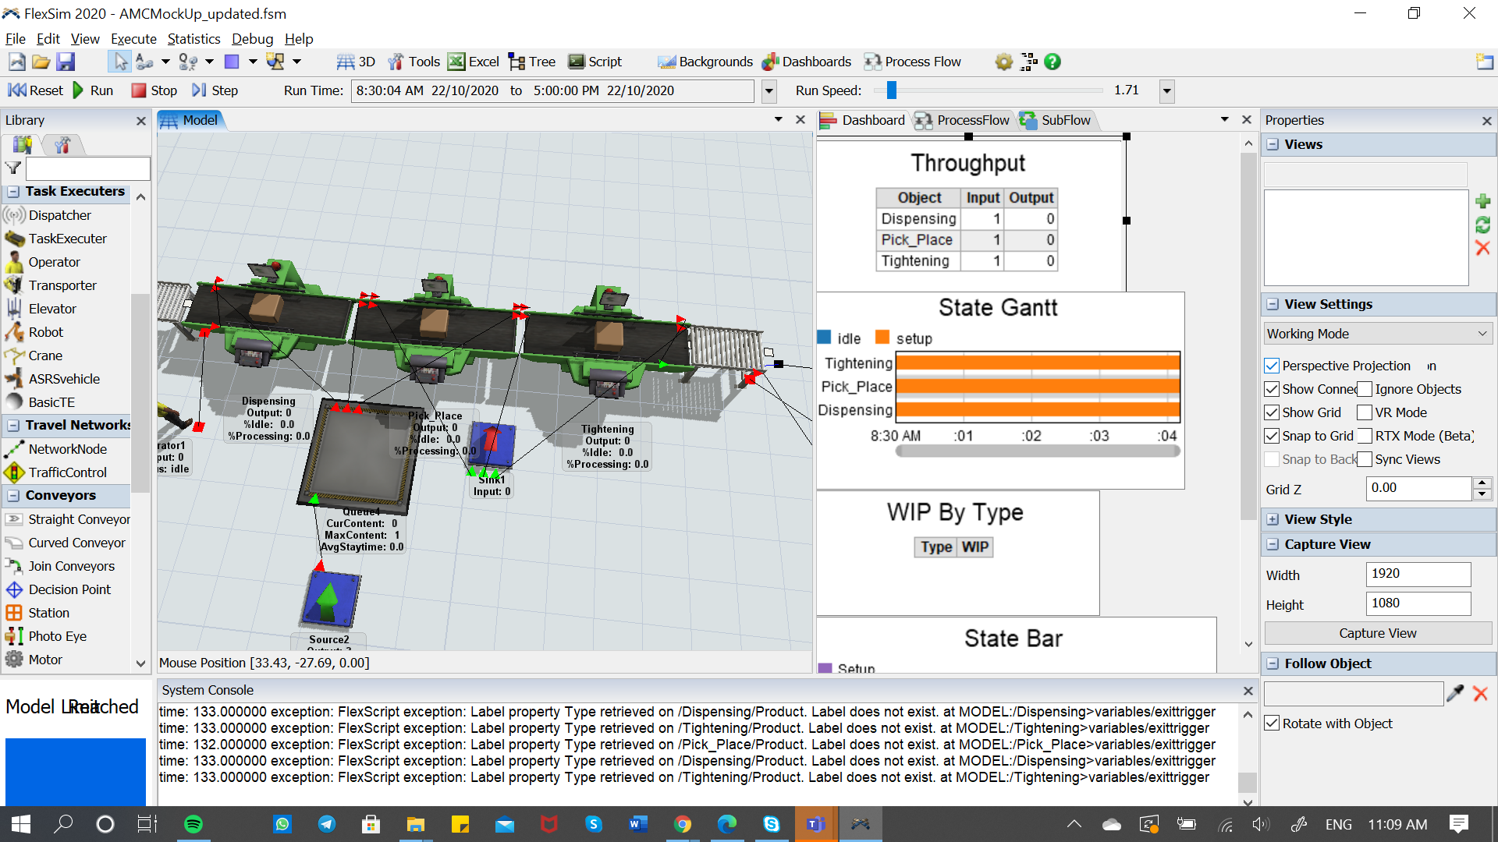Expand the View Style section
The width and height of the screenshot is (1498, 842).
[x=1273, y=519]
